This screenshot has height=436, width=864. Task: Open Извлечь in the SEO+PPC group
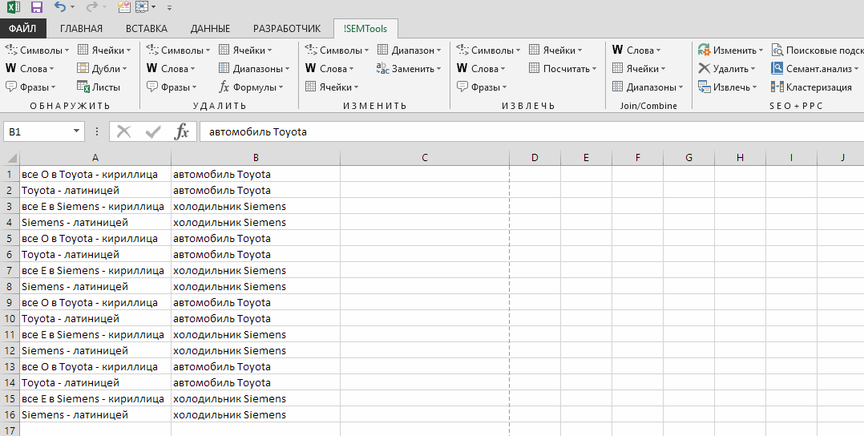(x=728, y=87)
